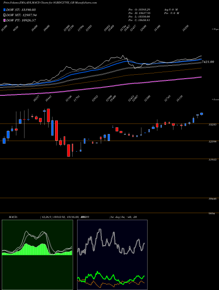Click the magenta DOW PT legend square
Image resolution: width=219 pixels, height=290 pixels.
(x=5, y=20)
